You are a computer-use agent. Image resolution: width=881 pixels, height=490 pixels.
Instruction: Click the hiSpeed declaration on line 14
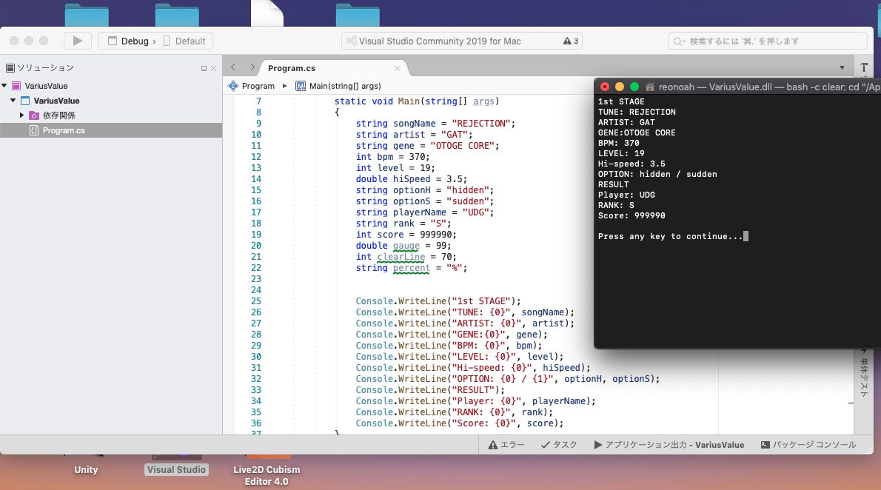[412, 178]
